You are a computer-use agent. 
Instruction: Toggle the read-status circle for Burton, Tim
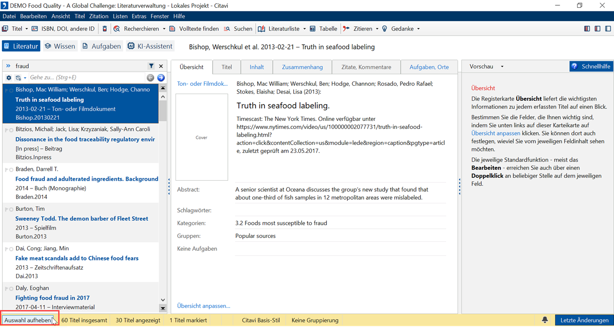pyautogui.click(x=11, y=210)
